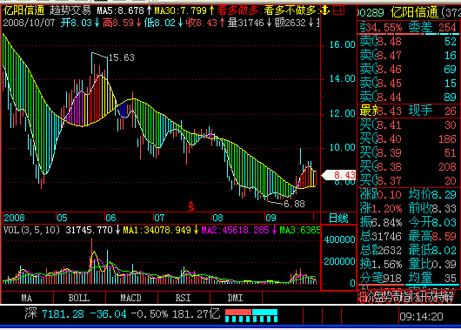The height and width of the screenshot is (330, 461).
Task: Click the 深 index 7181.28 in status bar
Action: point(55,314)
